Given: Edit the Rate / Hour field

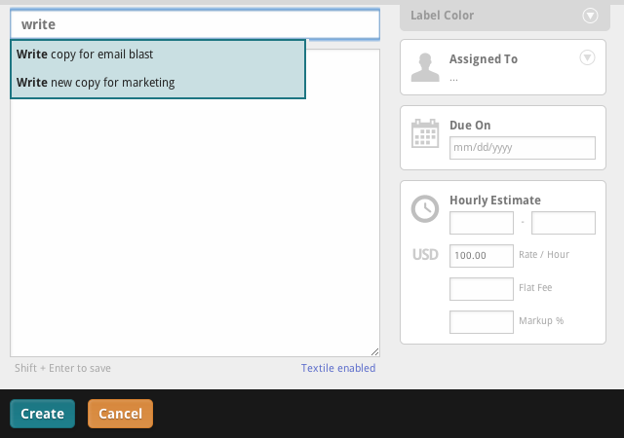Looking at the screenshot, I should click(481, 255).
